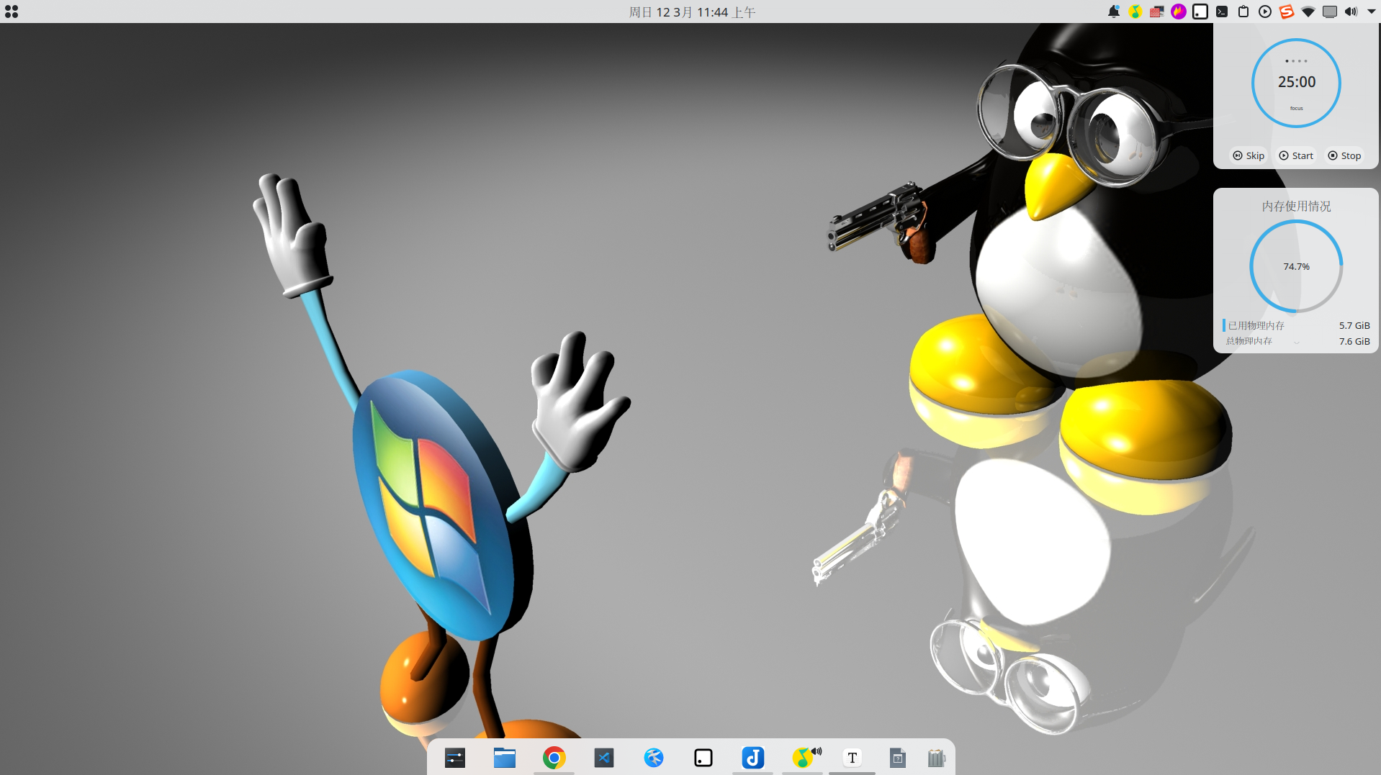Open the Typora T app in the dock
This screenshot has width=1381, height=775.
pyautogui.click(x=853, y=758)
